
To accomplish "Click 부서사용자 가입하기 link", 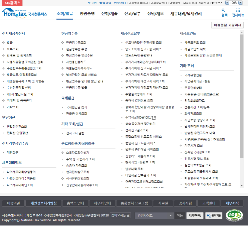I will pos(196,3).
